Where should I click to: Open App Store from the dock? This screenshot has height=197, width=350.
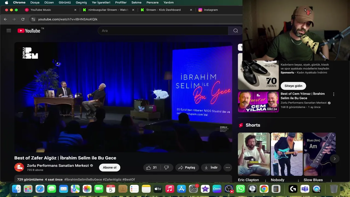tap(182, 189)
